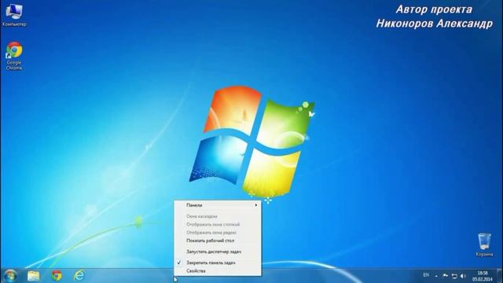Launch Internet Explorer from the taskbar
Image resolution: width=503 pixels, height=283 pixels.
click(x=79, y=276)
